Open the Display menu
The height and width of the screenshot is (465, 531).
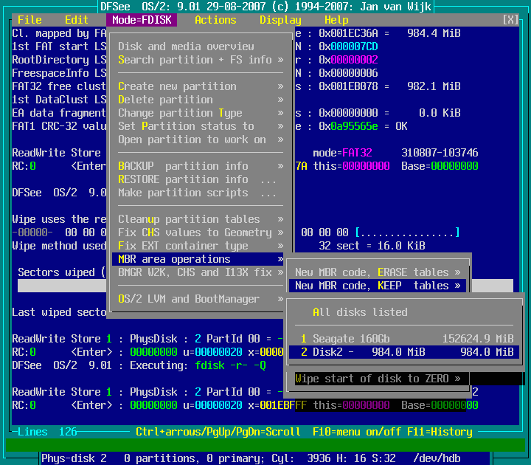tap(280, 20)
